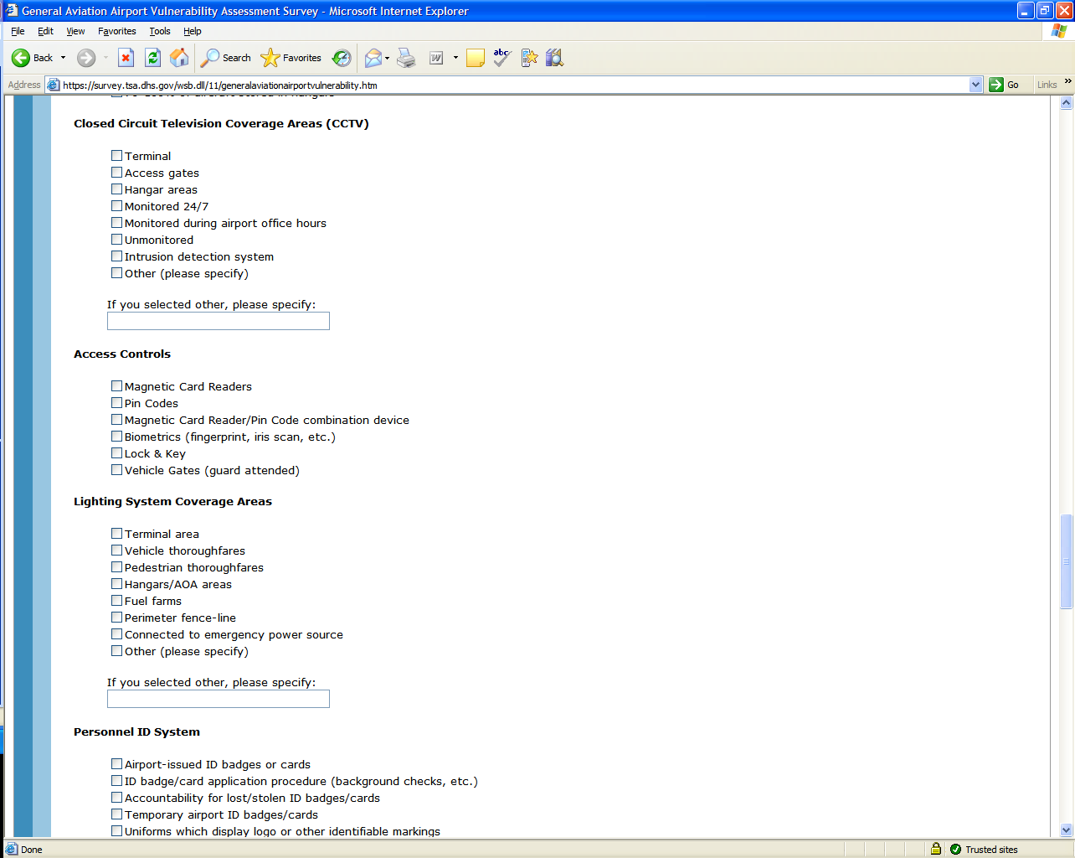Click the Go button label
This screenshot has height=858, width=1075.
coord(1013,85)
